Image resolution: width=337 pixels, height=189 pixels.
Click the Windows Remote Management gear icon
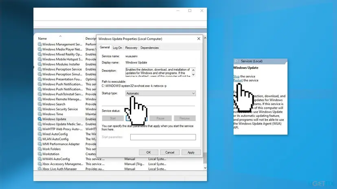click(39, 99)
